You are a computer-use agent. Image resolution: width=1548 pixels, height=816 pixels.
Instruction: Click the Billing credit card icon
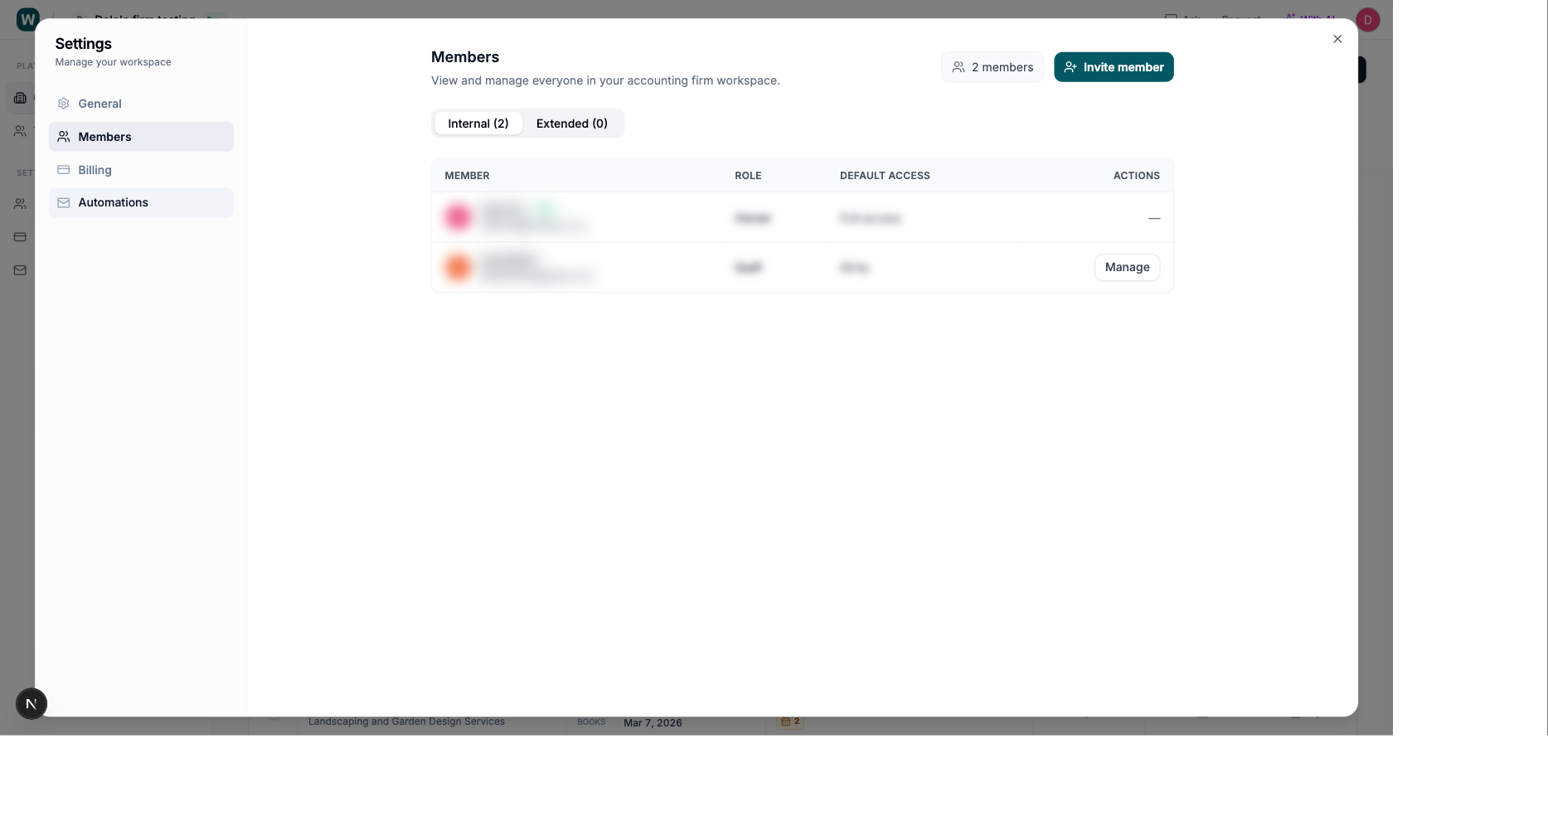[x=64, y=170]
